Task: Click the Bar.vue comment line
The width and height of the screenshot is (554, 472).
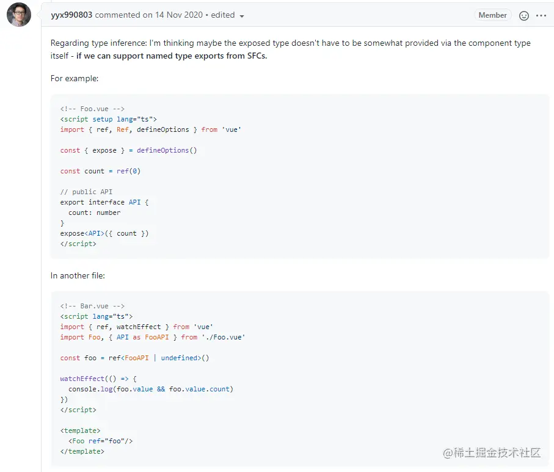Action: (92, 306)
